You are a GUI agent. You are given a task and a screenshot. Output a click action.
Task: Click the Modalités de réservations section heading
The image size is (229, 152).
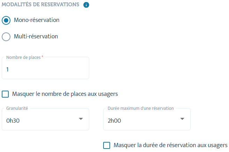pyautogui.click(x=40, y=5)
